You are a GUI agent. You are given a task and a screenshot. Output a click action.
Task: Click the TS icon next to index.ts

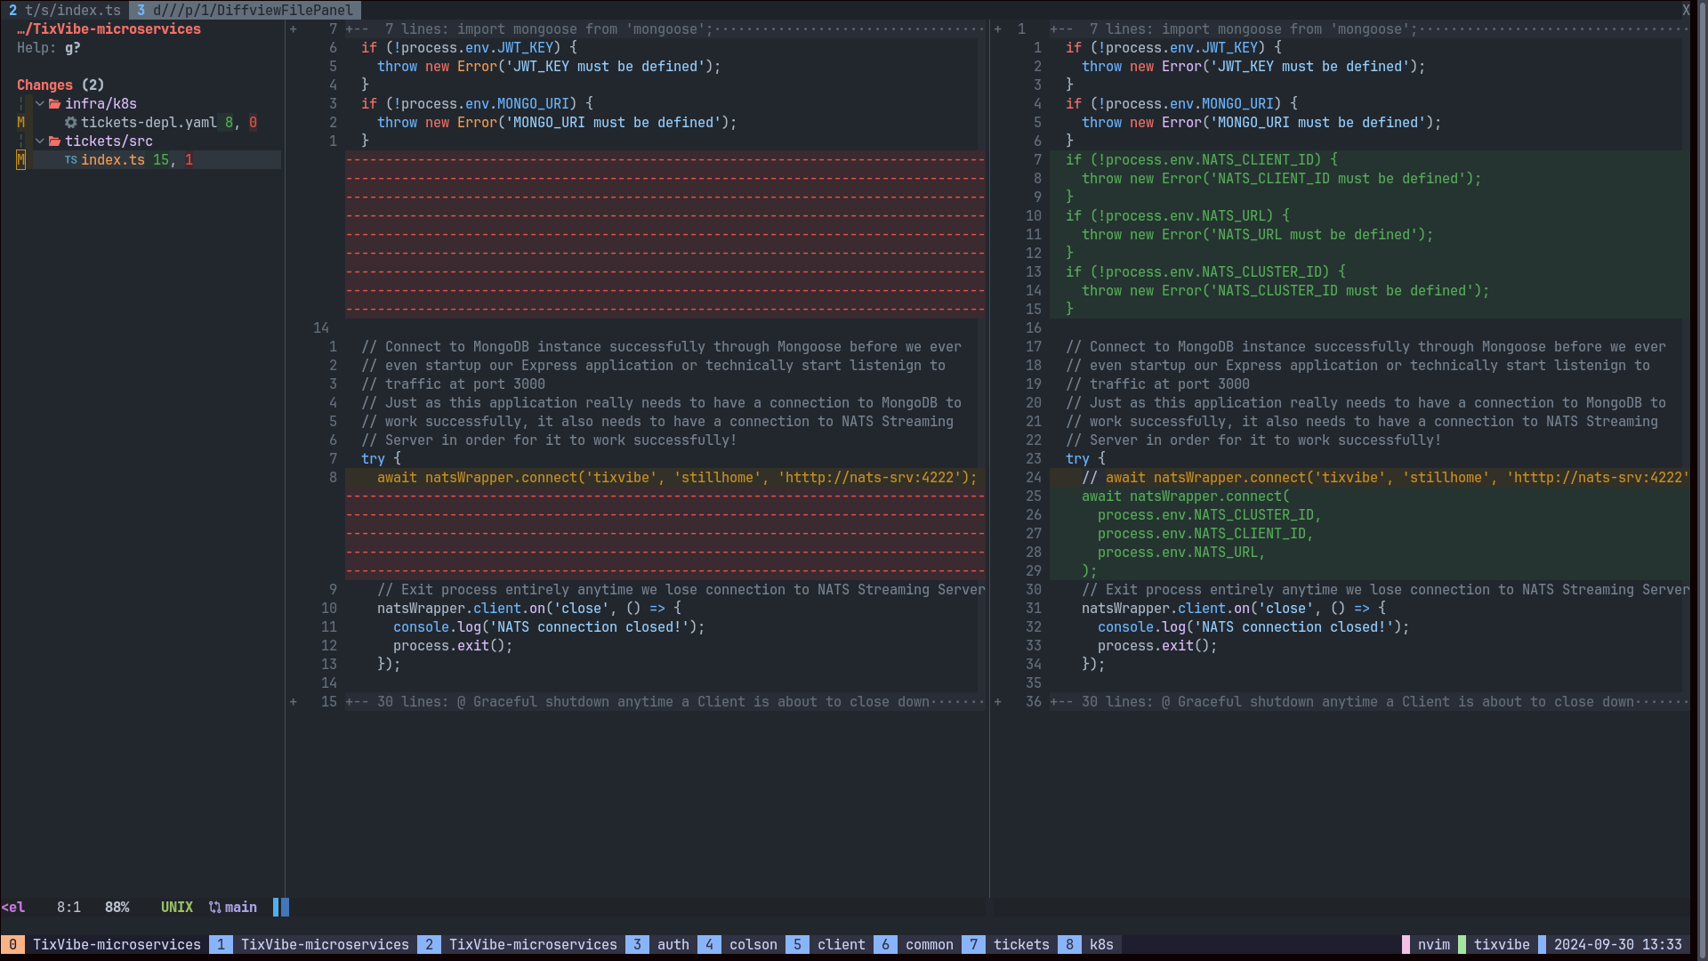tap(71, 160)
